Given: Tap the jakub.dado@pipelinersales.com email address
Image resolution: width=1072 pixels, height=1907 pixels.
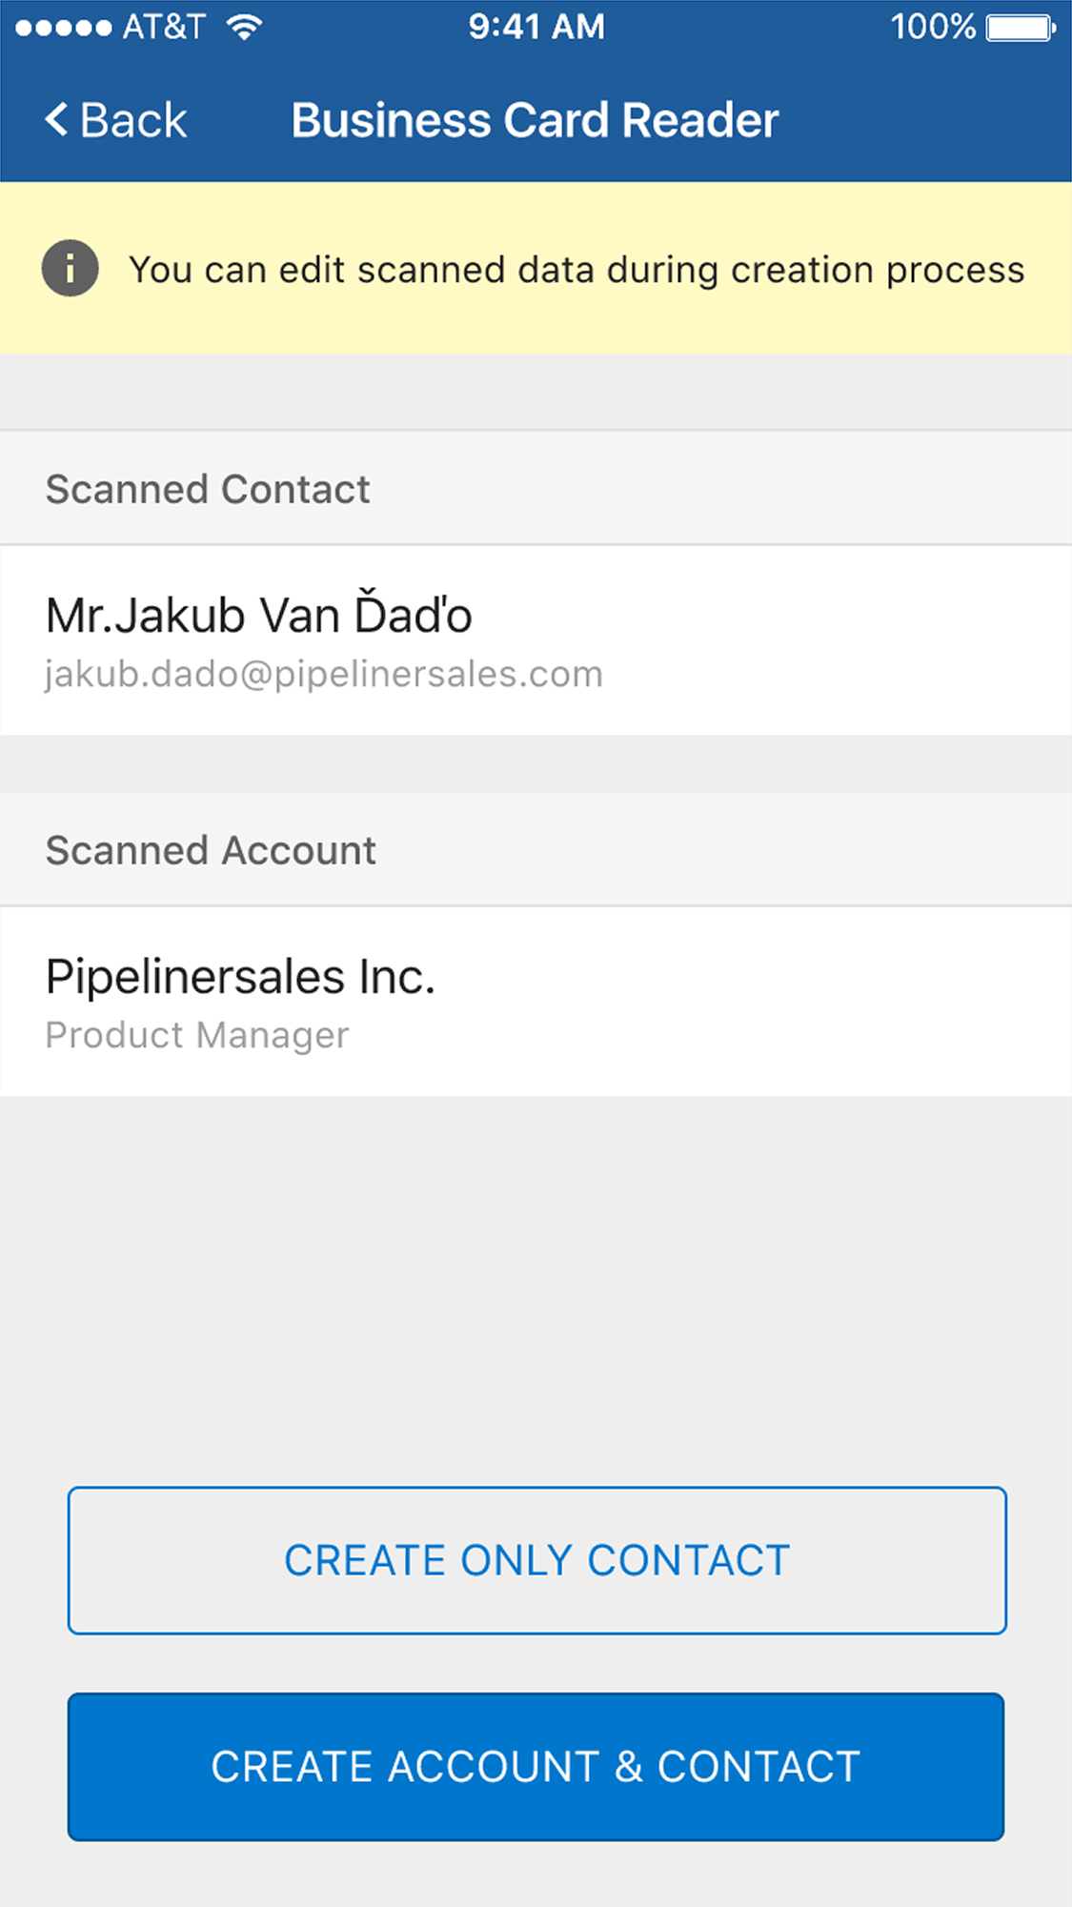Looking at the screenshot, I should pyautogui.click(x=324, y=675).
